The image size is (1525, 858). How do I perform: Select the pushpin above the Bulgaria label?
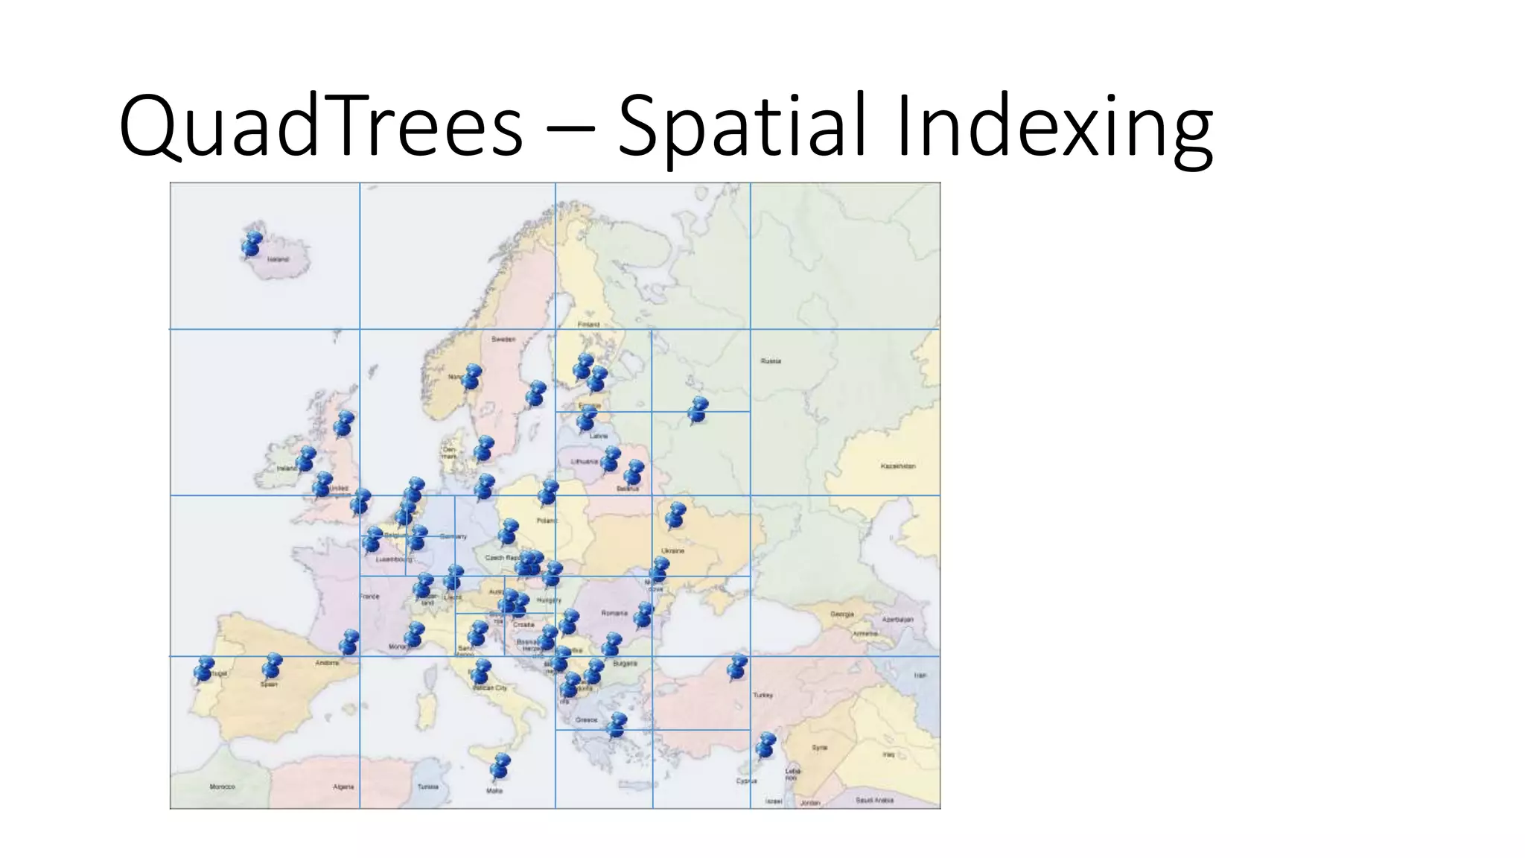click(612, 645)
